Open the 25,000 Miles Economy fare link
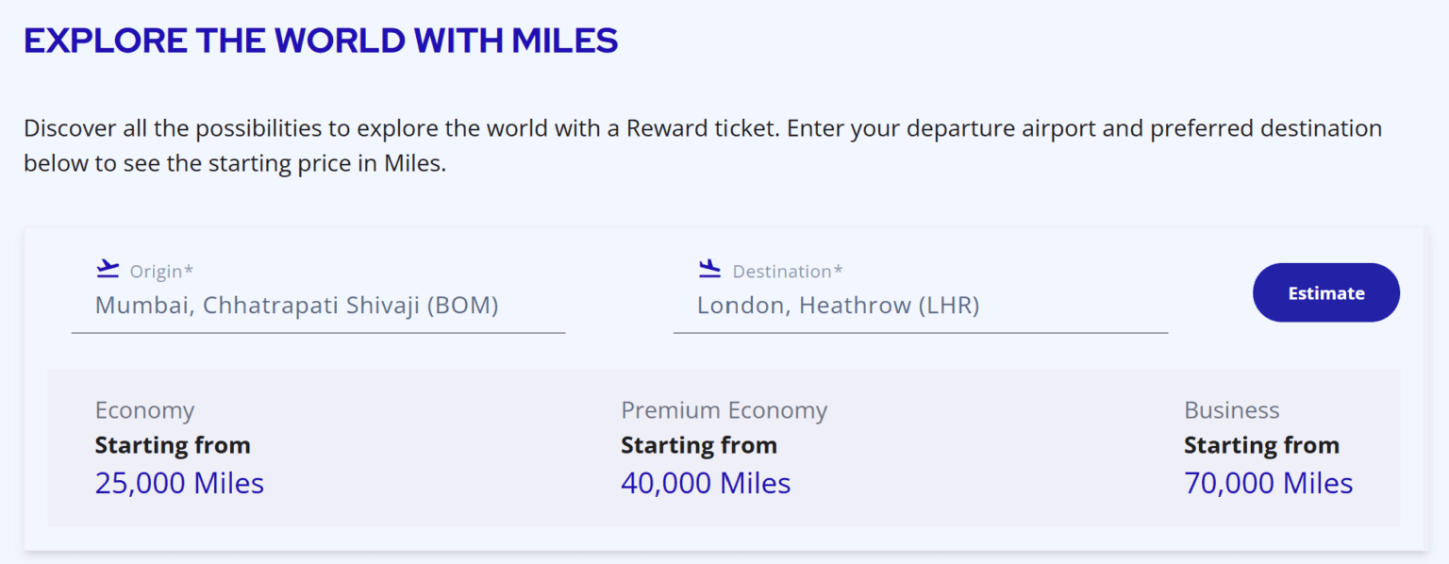 (179, 483)
